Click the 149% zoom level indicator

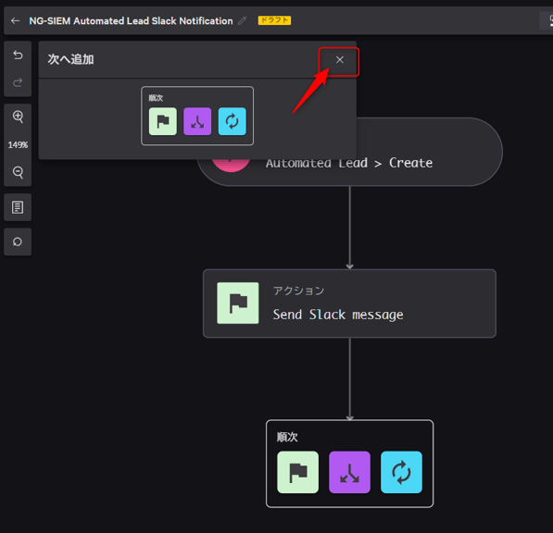point(18,144)
